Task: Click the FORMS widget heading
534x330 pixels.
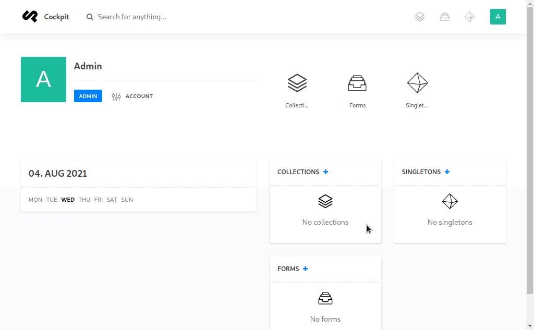Action: click(288, 268)
